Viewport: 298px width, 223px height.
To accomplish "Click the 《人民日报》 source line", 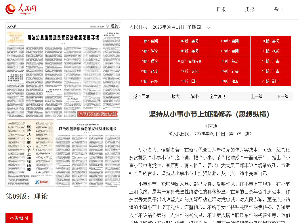I will (210, 134).
